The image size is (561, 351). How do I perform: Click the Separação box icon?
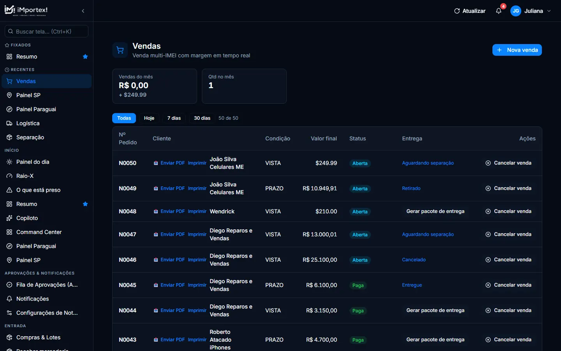click(9, 137)
